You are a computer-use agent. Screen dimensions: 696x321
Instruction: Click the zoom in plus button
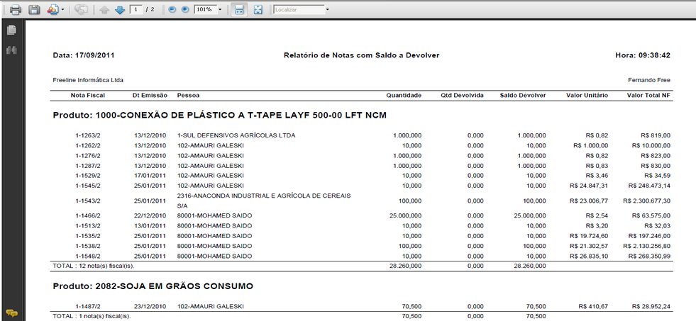(185, 10)
